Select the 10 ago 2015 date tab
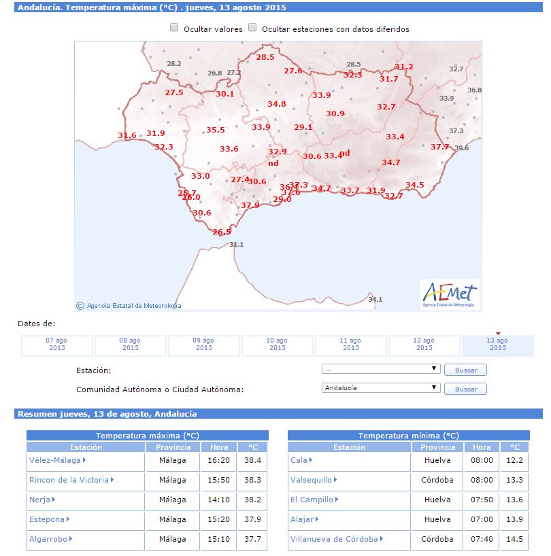The height and width of the screenshot is (556, 551). pos(277,345)
